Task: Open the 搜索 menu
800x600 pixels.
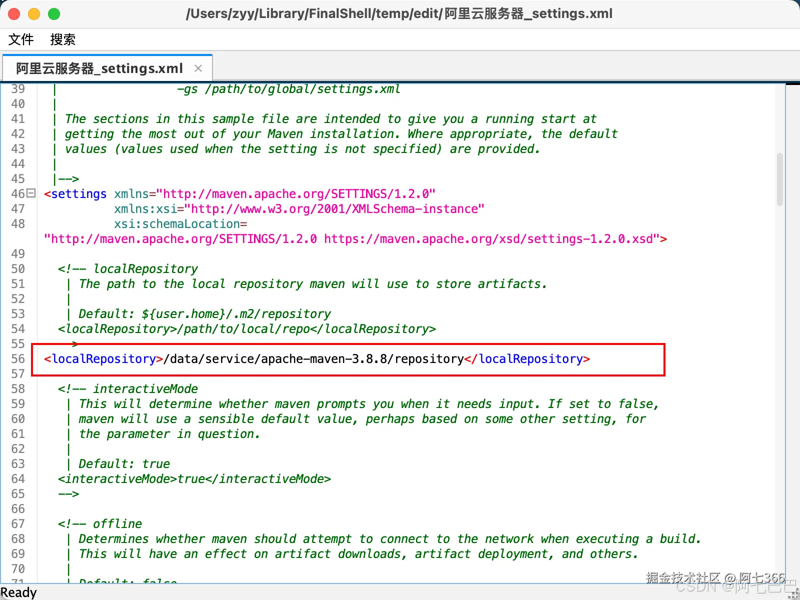Action: (x=62, y=39)
